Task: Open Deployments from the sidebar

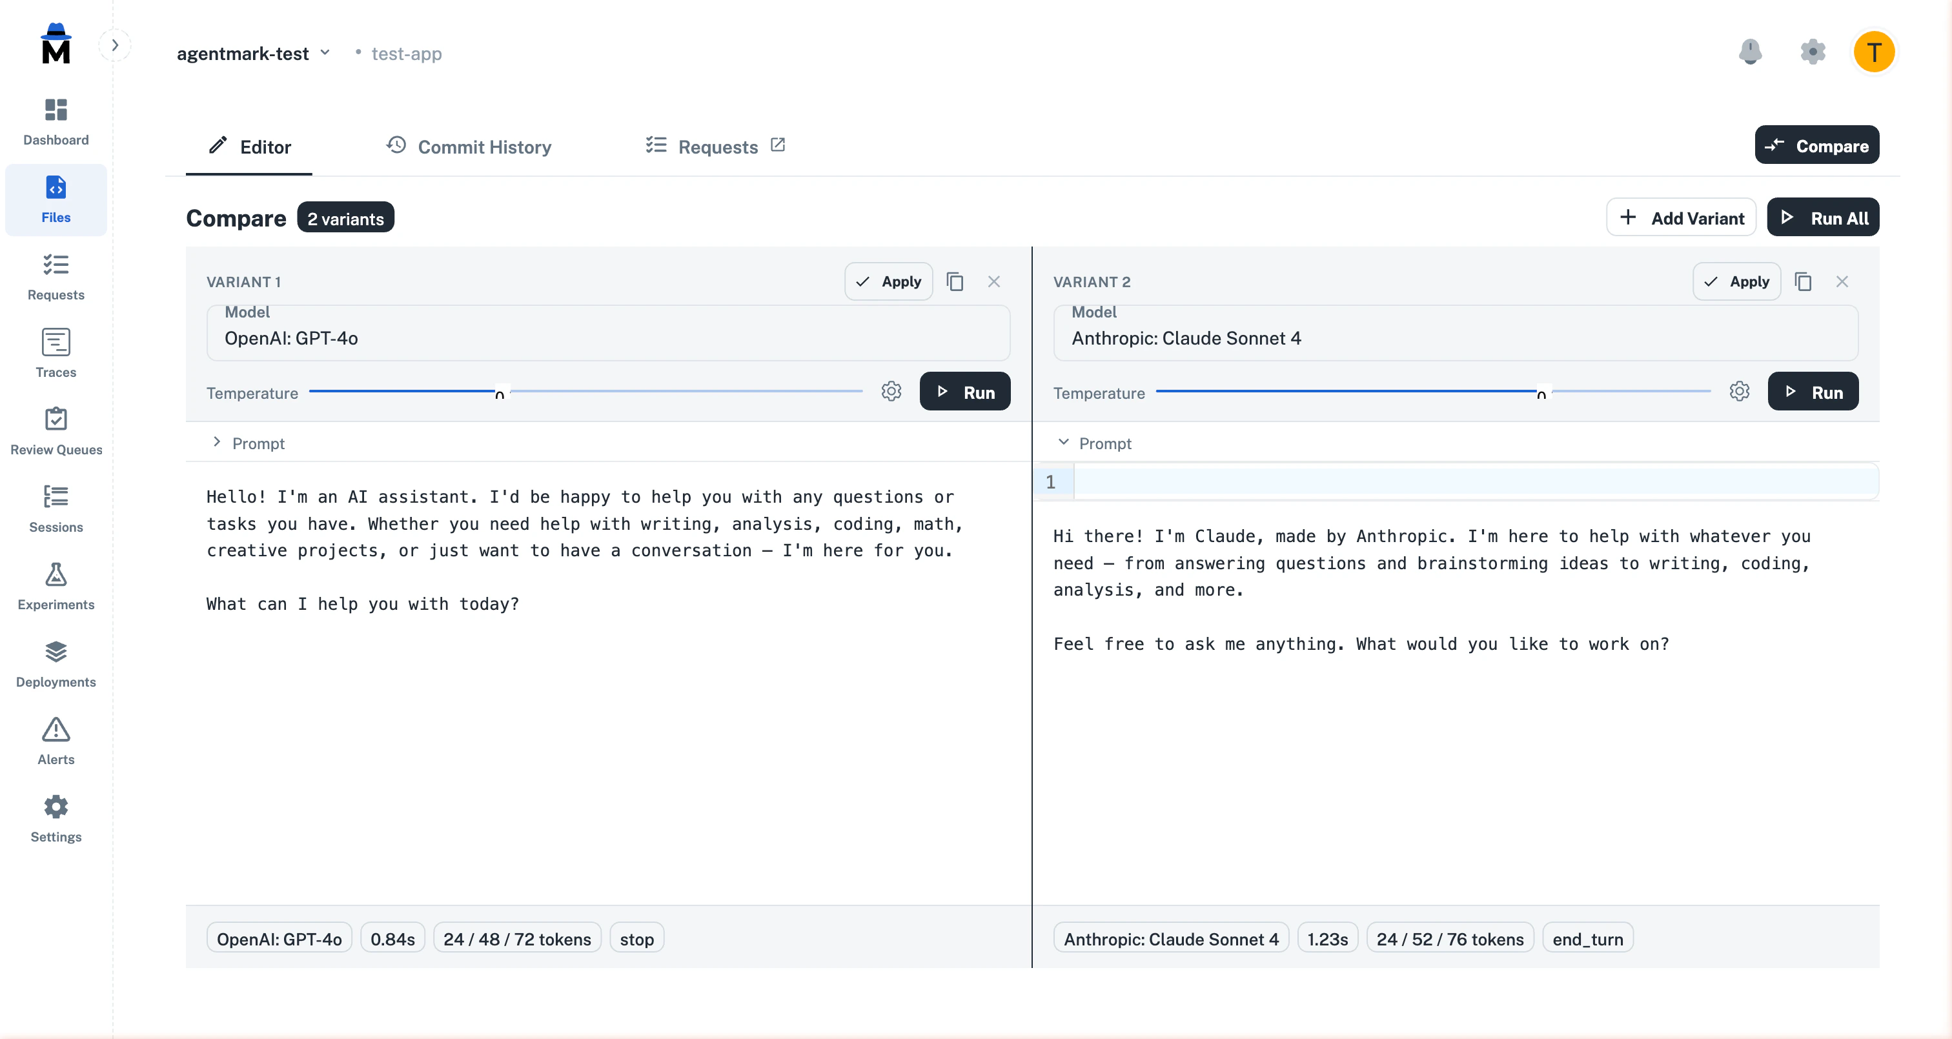Action: tap(56, 663)
